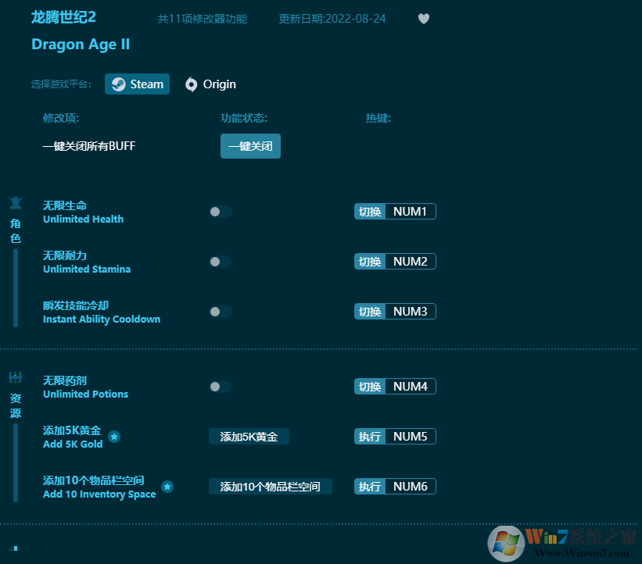The image size is (642, 564).
Task: Toggle Unlimited Potions switch
Action: [x=221, y=387]
